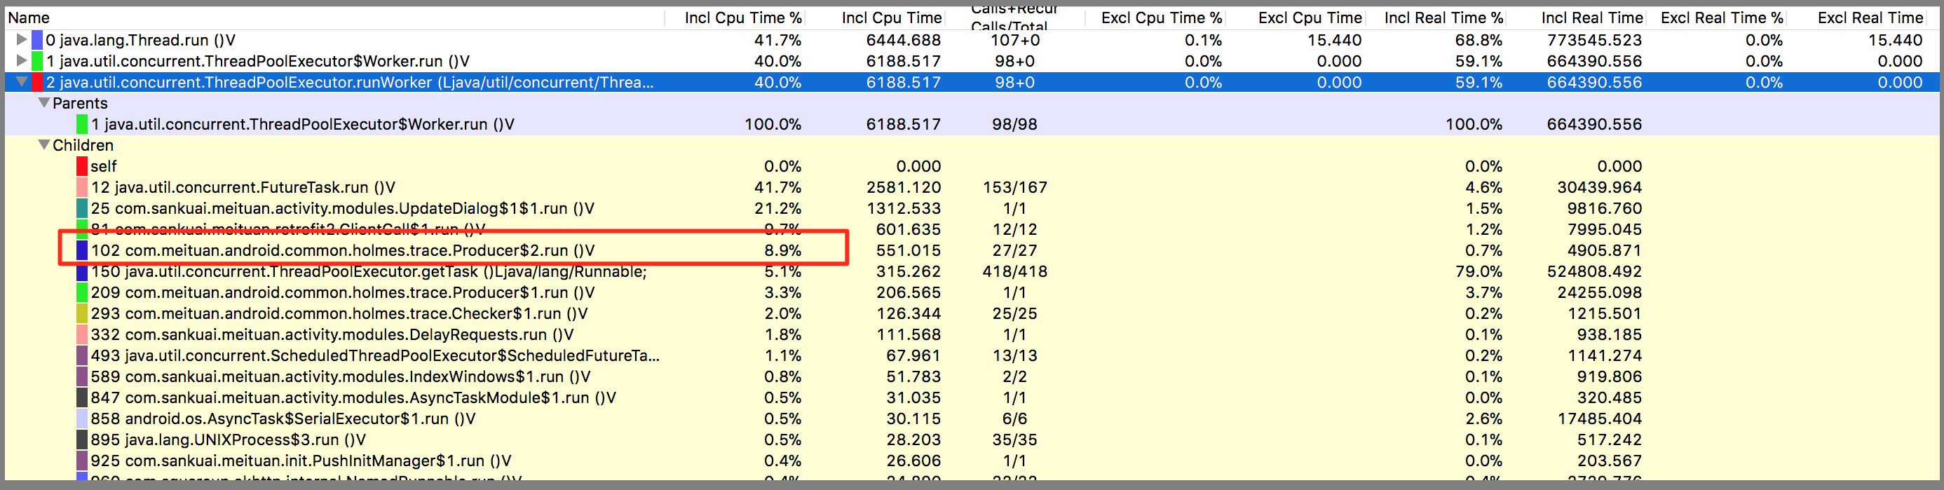Image resolution: width=1944 pixels, height=490 pixels.
Task: Select 150 ThreadPoolExecutor.getTask row
Action: pos(972,271)
